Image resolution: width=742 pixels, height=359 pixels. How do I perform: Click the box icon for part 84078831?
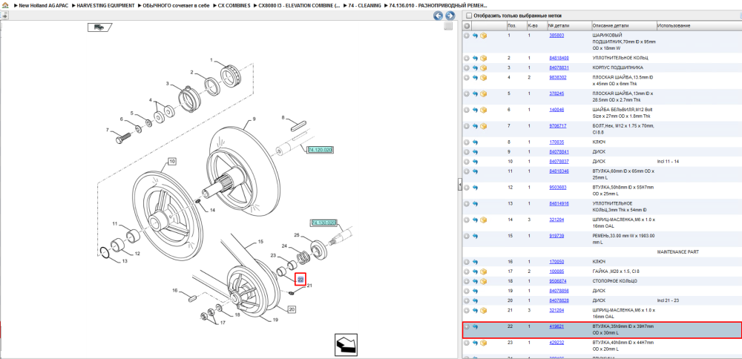[484, 67]
